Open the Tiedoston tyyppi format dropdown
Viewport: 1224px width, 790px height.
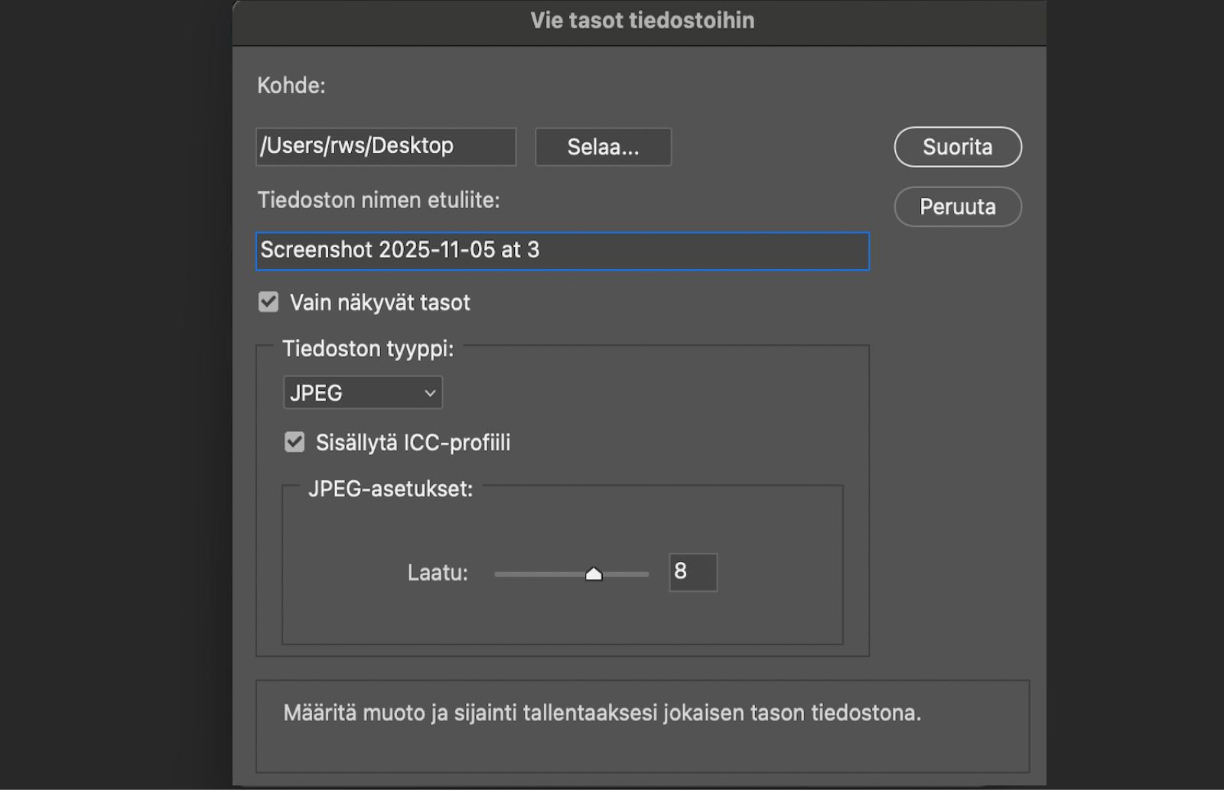[363, 392]
